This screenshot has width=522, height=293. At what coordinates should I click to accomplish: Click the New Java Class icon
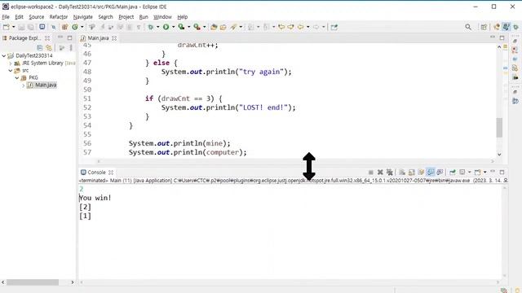tap(75, 27)
